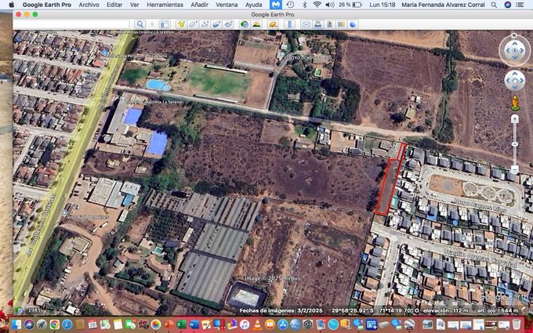Open the Ver menu
533x333 pixels.
[135, 5]
